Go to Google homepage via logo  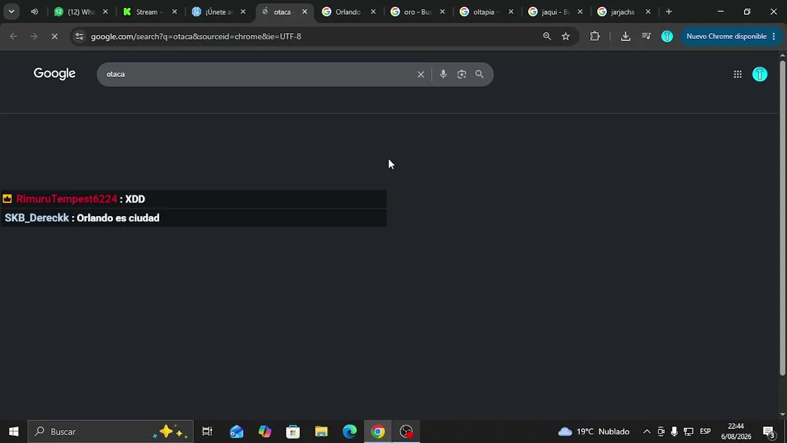tap(55, 74)
